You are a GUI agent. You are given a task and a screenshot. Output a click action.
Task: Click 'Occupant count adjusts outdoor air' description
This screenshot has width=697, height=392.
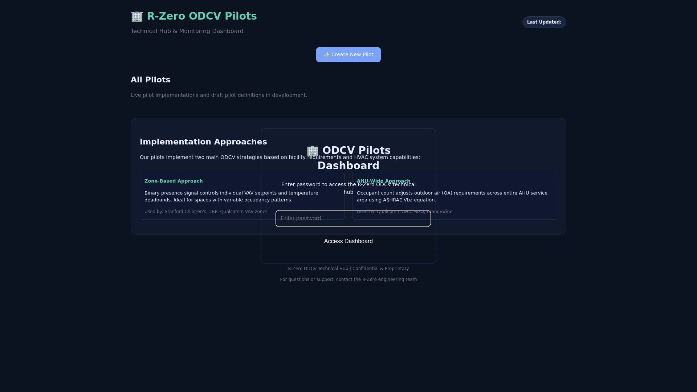coord(452,196)
